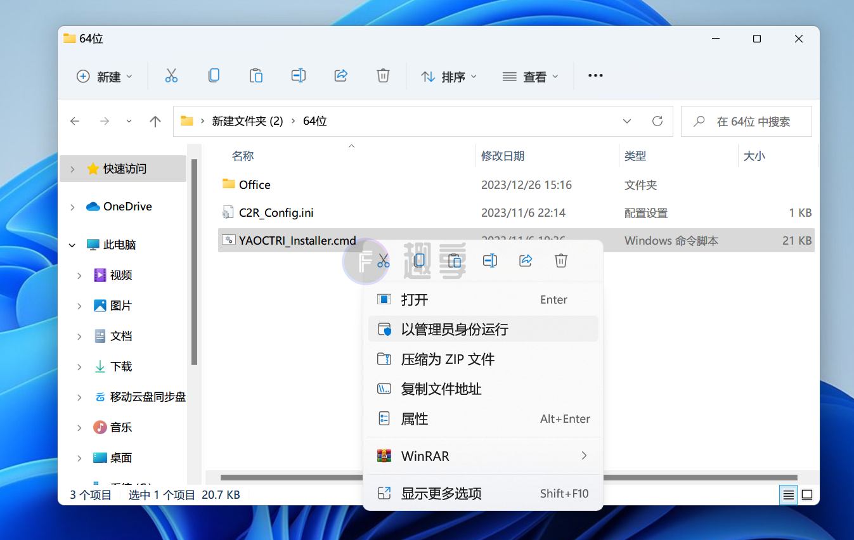
Task: Click Rename icon in context menu
Action: 490,260
